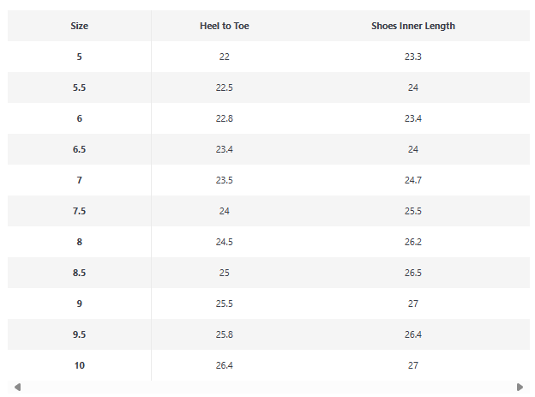Click heel to toe value 25.5

click(x=224, y=304)
